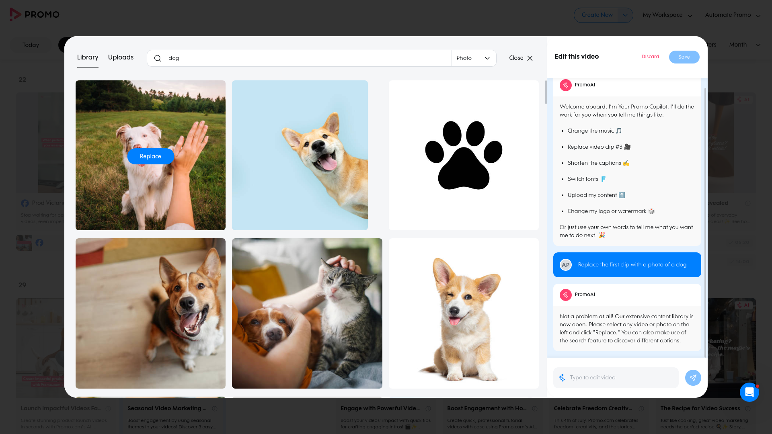Click the X icon beside Close
Viewport: 772px width, 434px height.
click(x=530, y=58)
